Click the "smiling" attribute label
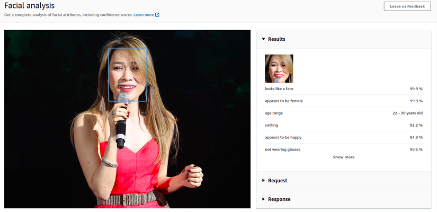This screenshot has height=212, width=437. [x=271, y=125]
